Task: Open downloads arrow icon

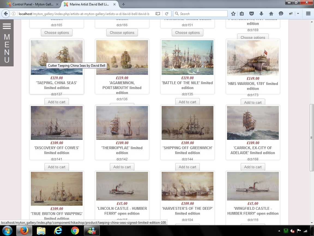Action: [x=261, y=14]
